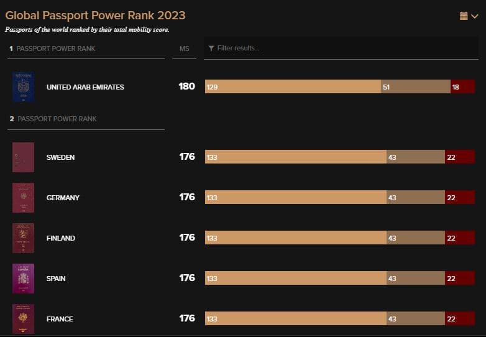Expand the year dropdown chevron
The width and height of the screenshot is (486, 337).
coord(475,16)
